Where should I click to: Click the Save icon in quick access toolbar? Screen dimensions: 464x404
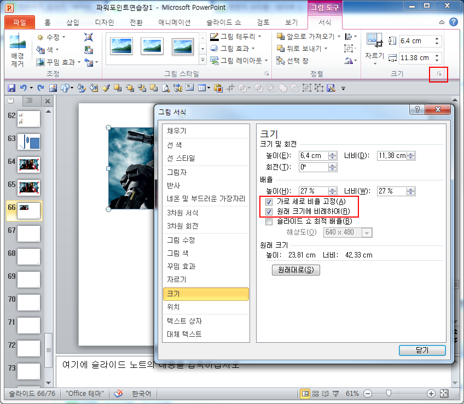(x=11, y=87)
